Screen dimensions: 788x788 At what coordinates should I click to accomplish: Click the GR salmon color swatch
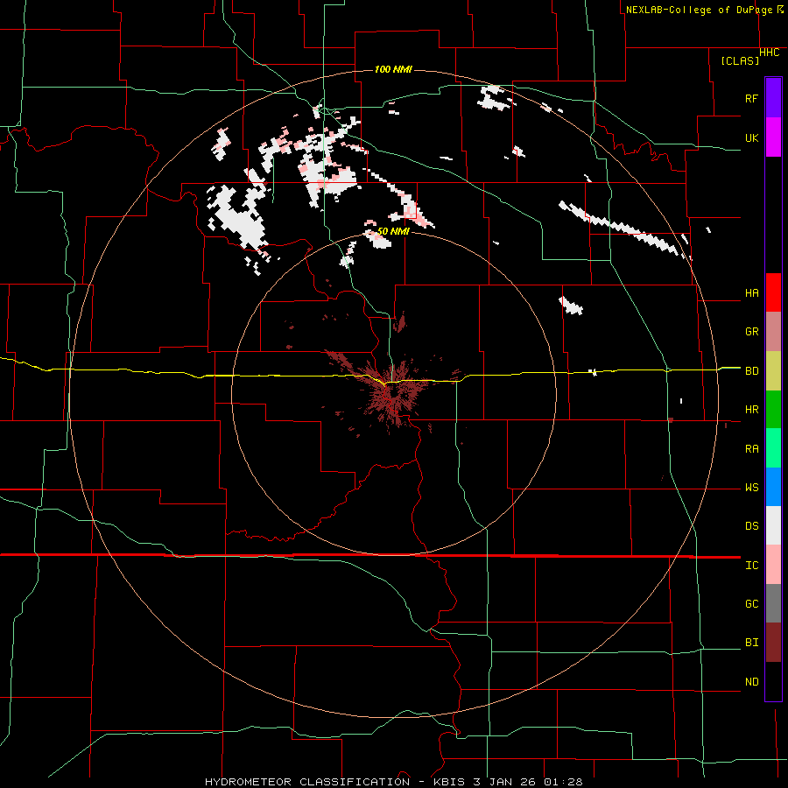point(773,332)
